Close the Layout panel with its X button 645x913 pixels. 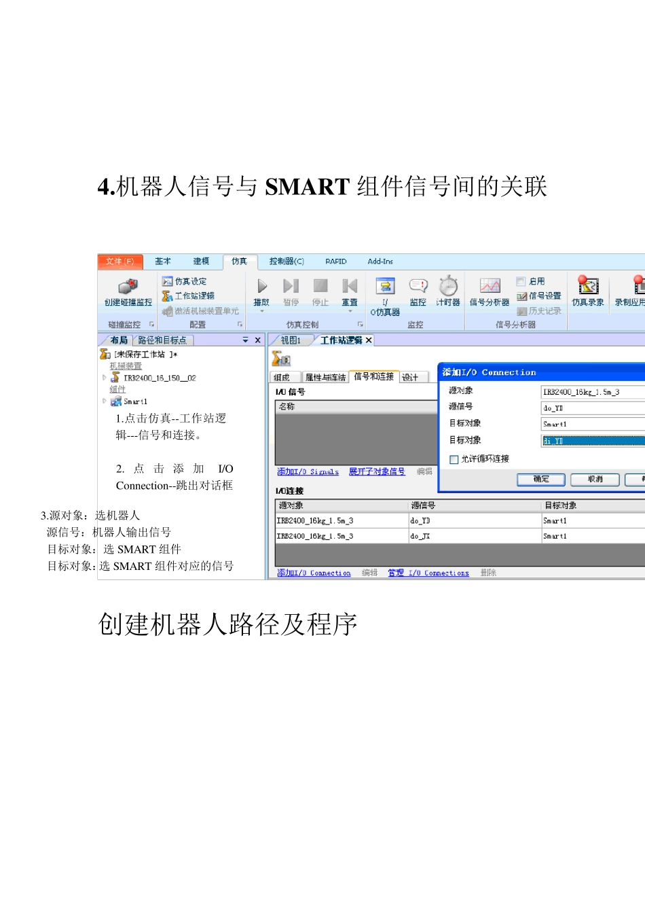point(258,340)
